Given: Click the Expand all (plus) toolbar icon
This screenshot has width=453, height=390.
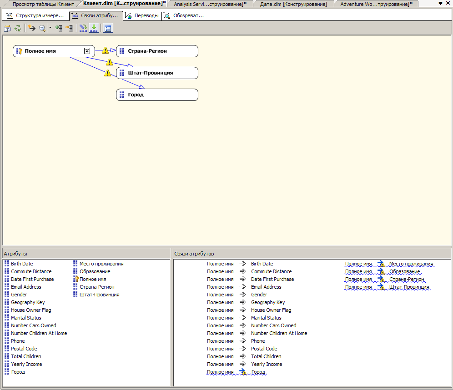Looking at the screenshot, I should pyautogui.click(x=59, y=28).
